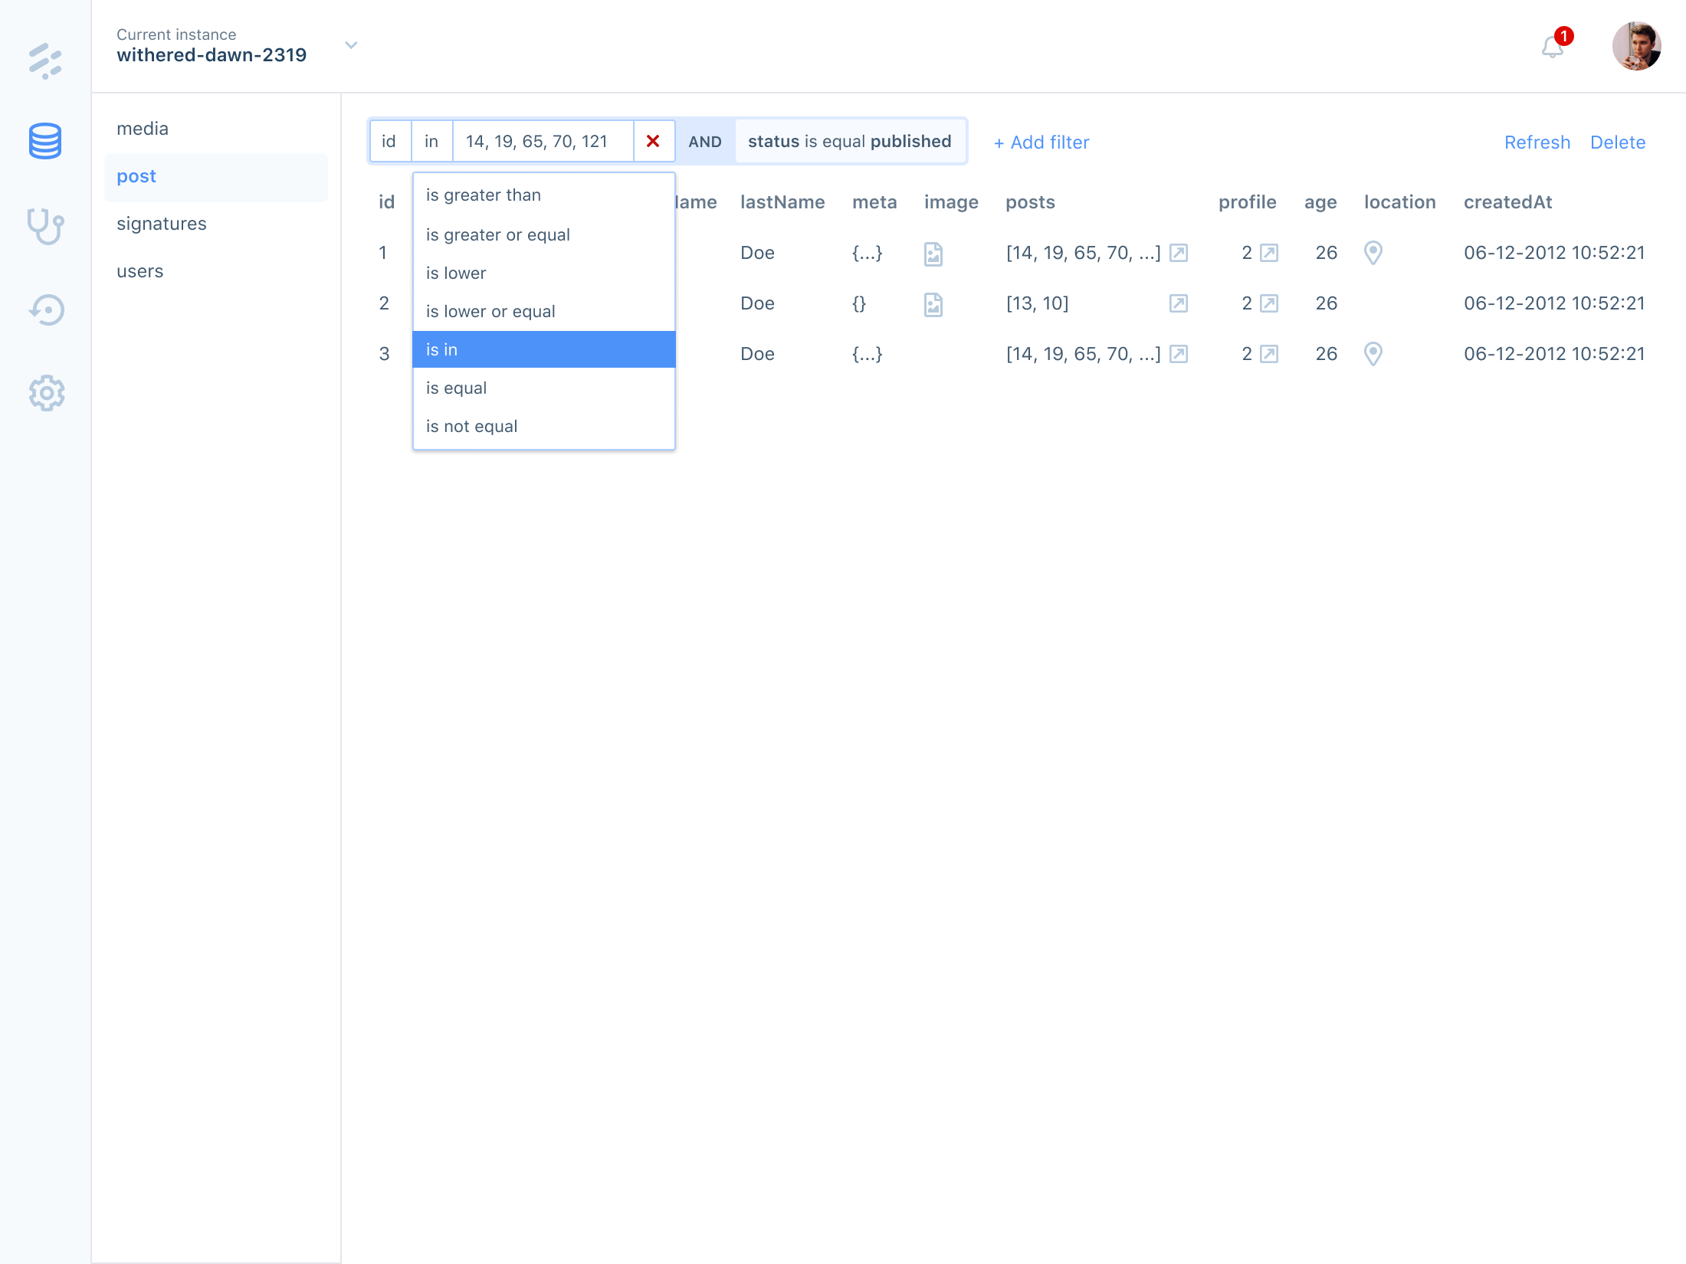The image size is (1686, 1264).
Task: Select the 'users' table in sidebar
Action: (x=139, y=271)
